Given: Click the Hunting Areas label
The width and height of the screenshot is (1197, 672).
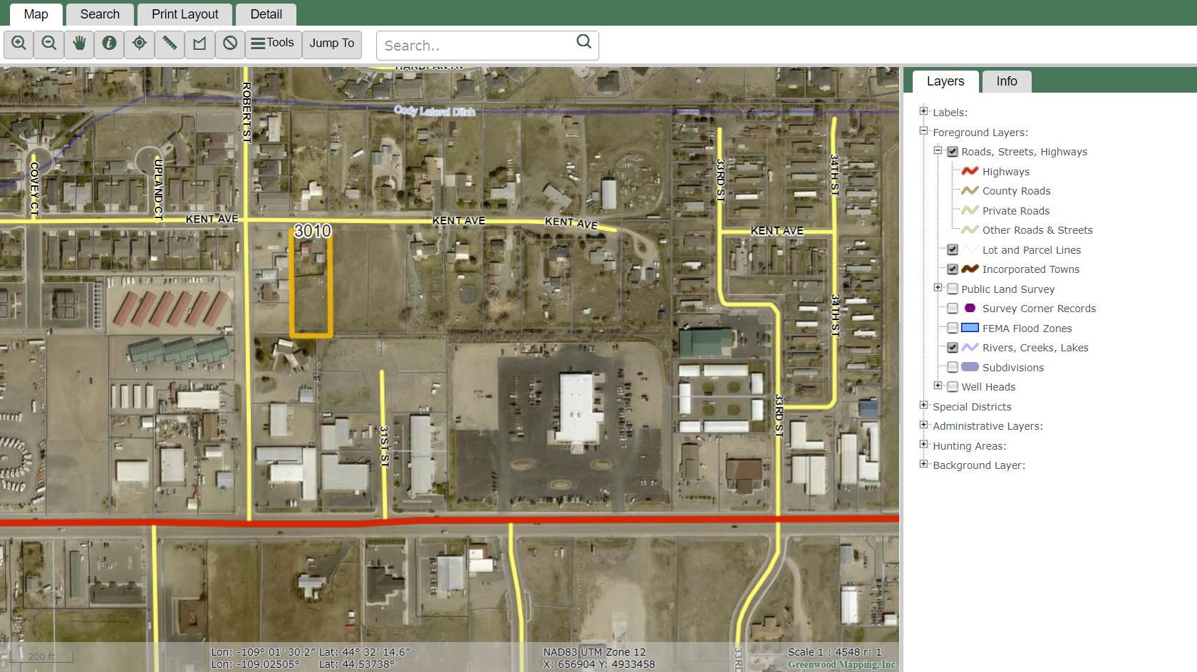Looking at the screenshot, I should click(x=969, y=446).
